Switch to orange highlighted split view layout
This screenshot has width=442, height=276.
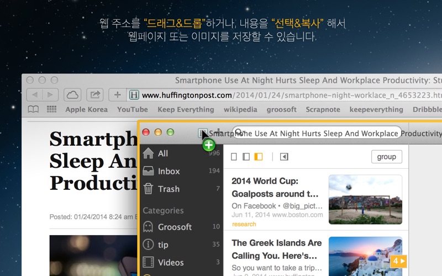[259, 157]
